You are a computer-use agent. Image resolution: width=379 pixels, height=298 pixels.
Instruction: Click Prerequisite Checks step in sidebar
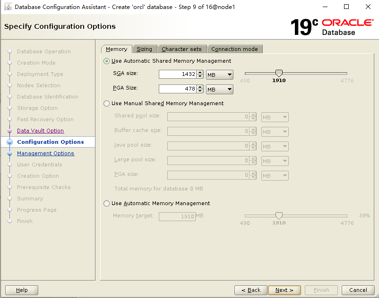coord(44,187)
